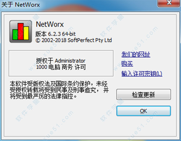
Task: Click the NetWorx bar-chart application icon
Action: [21, 31]
